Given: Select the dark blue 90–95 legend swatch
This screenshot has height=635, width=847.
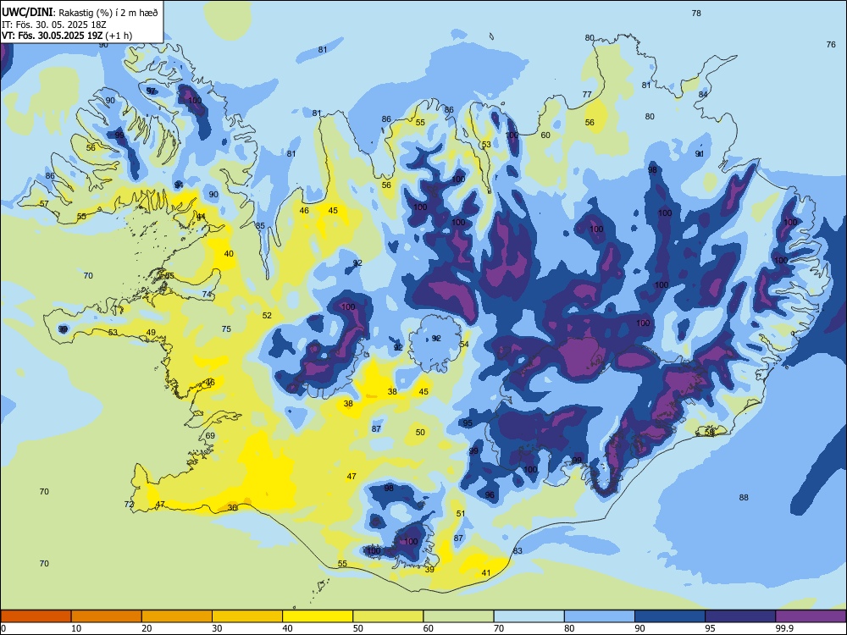Looking at the screenshot, I should point(670,616).
